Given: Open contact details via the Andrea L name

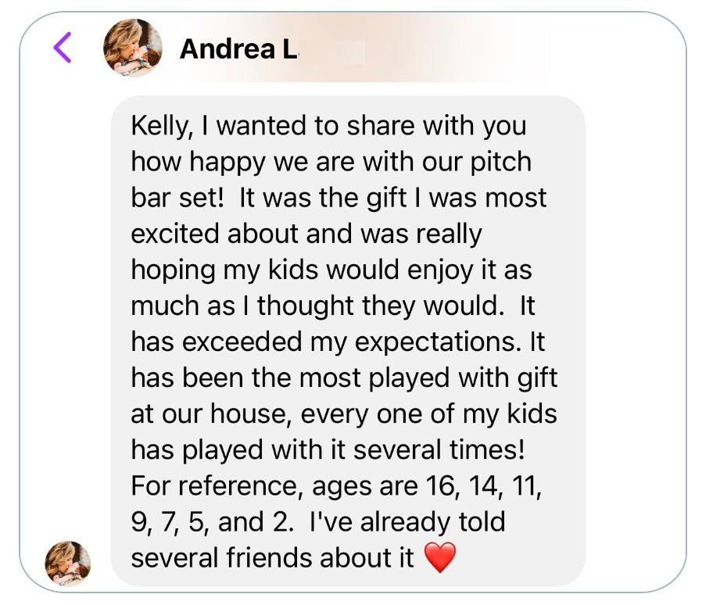Looking at the screenshot, I should click(238, 50).
